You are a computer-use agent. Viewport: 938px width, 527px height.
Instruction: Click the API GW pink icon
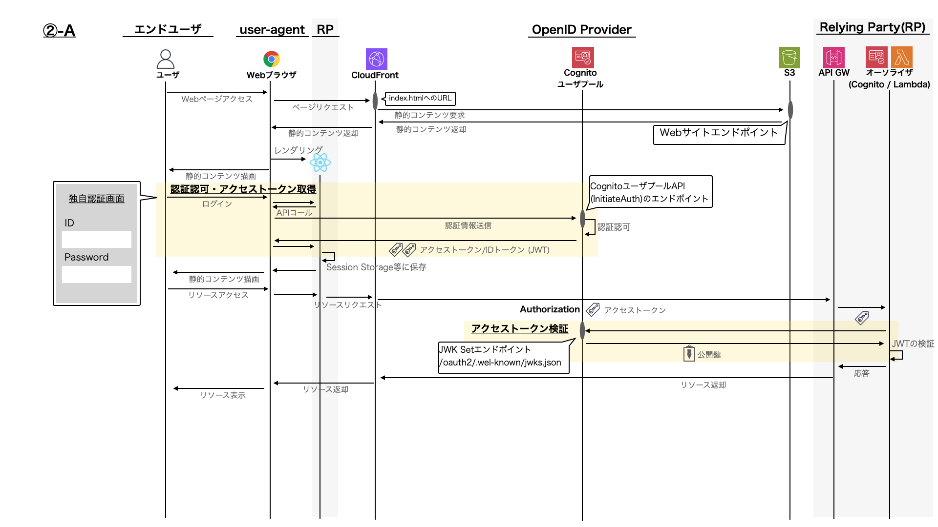click(833, 58)
